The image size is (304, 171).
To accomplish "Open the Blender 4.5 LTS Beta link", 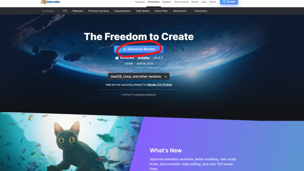I will pos(159,85).
